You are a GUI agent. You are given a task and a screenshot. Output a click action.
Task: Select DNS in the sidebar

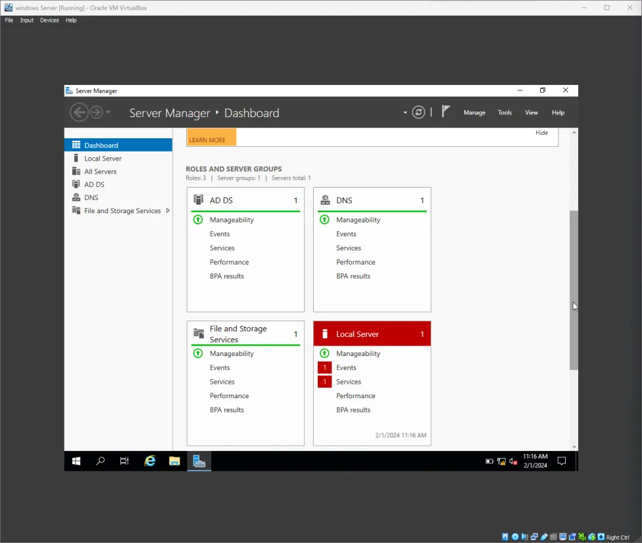click(x=118, y=197)
